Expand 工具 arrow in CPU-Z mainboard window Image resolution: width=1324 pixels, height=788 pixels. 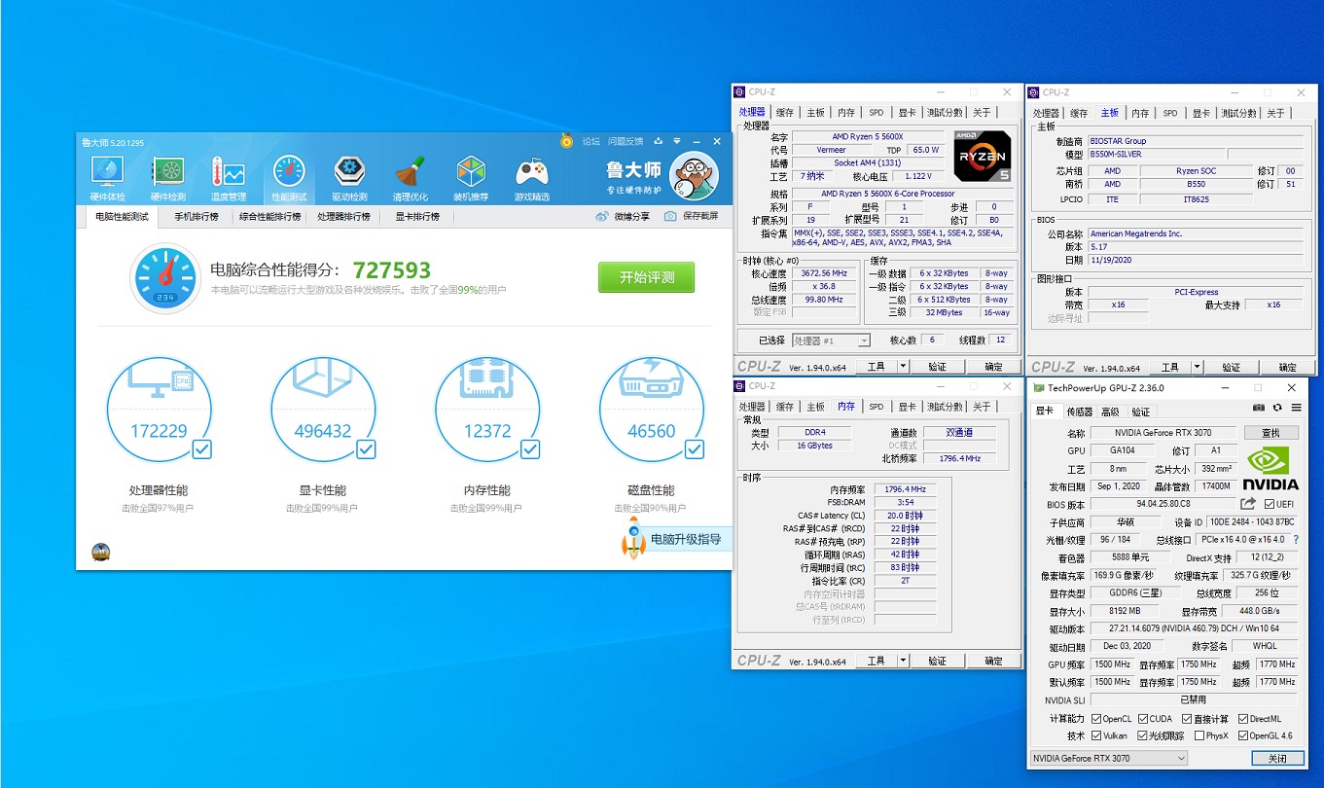(x=1197, y=367)
